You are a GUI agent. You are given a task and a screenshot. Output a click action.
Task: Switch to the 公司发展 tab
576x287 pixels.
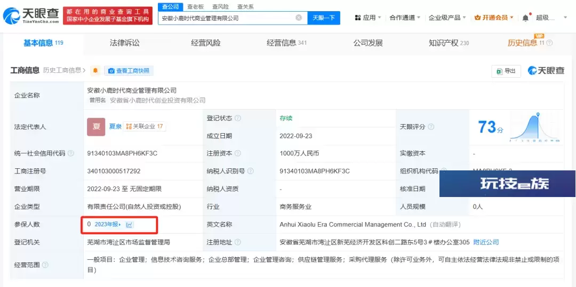(368, 43)
